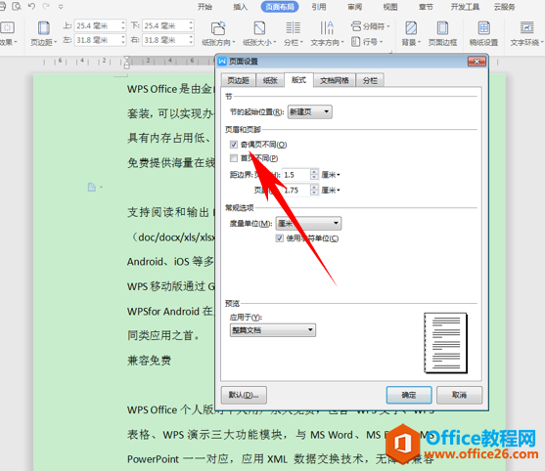Screen dimensions: 545x471
Task: Expand the Background (背景) dropdown arrow
Action: [419, 42]
